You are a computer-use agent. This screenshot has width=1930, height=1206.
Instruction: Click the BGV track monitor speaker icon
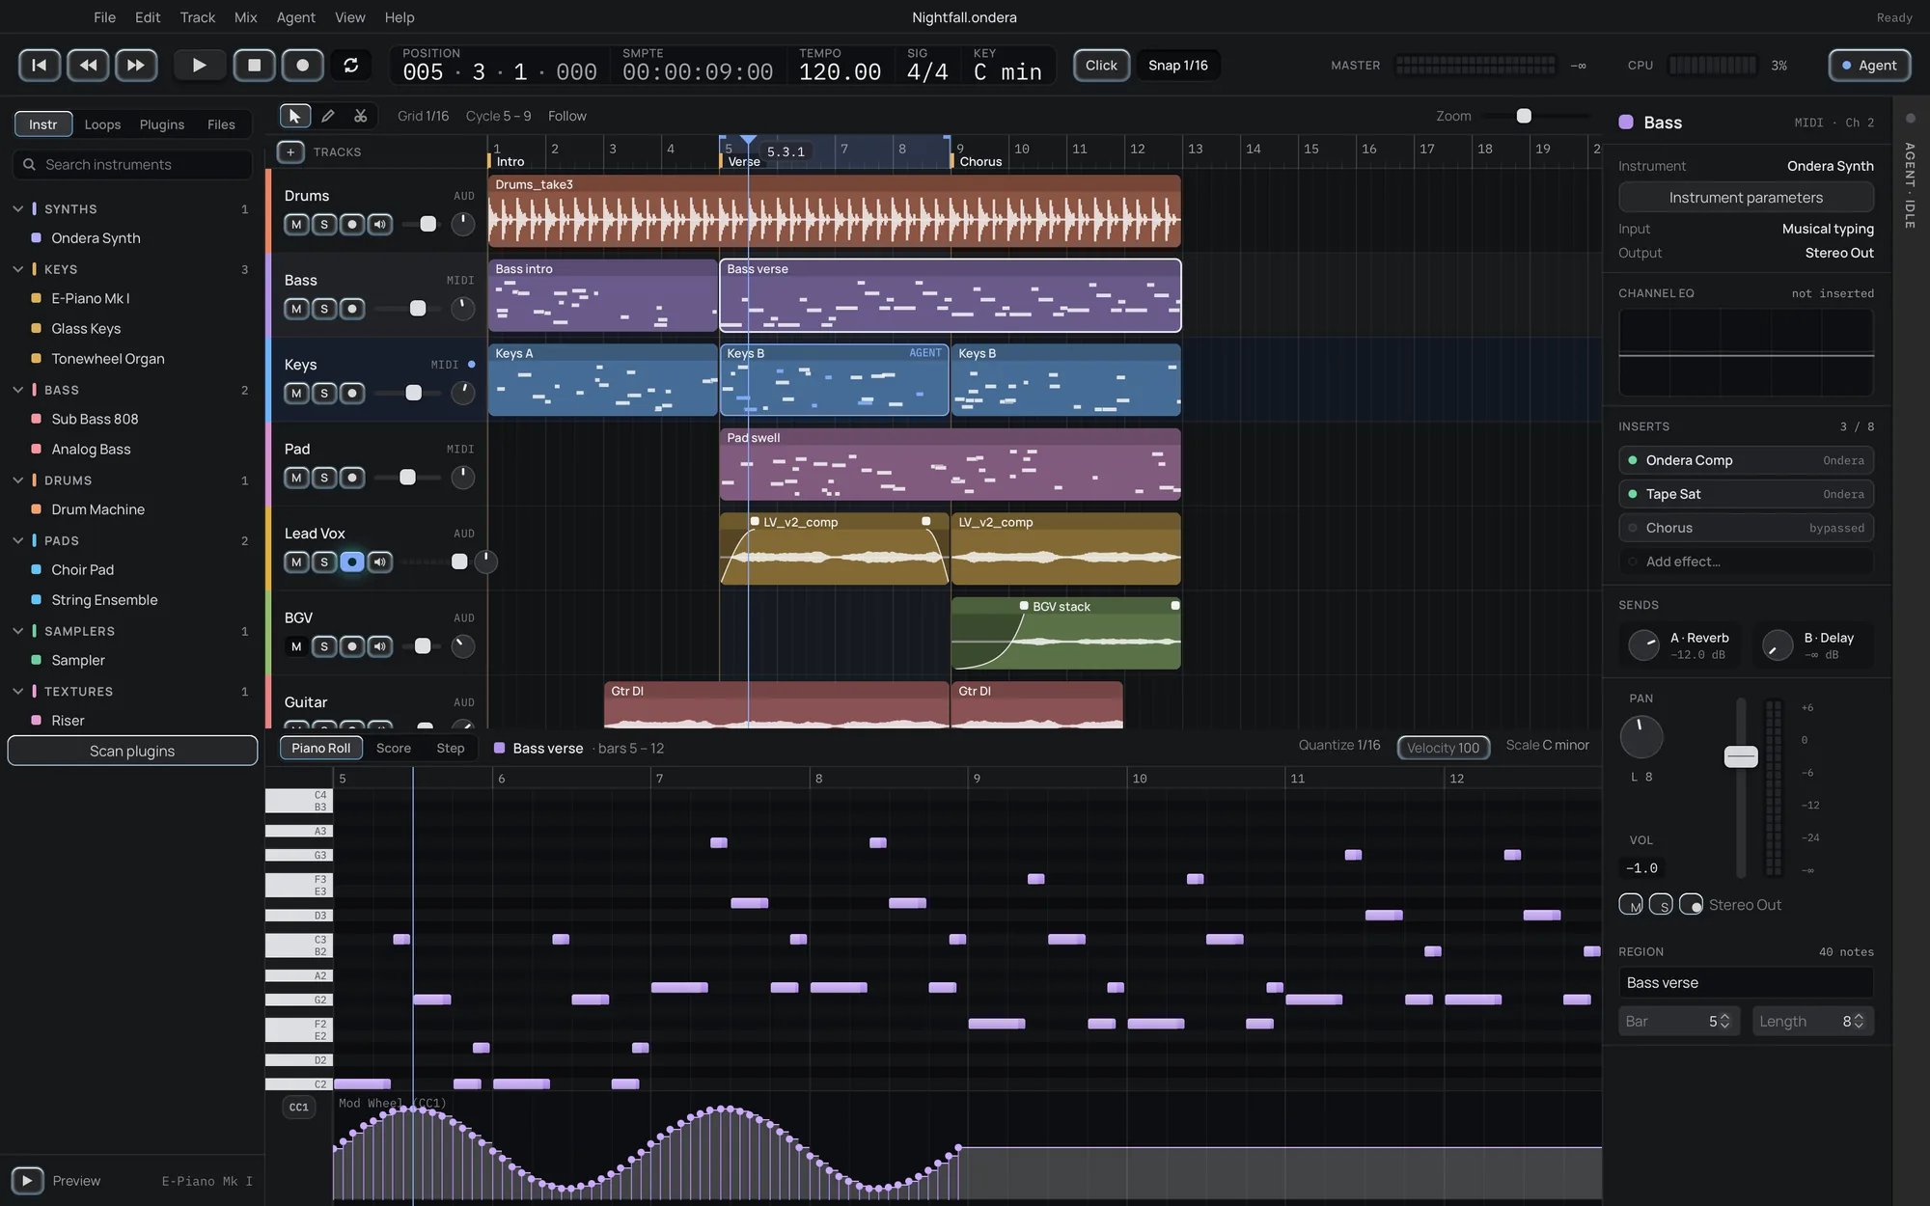pyautogui.click(x=380, y=646)
